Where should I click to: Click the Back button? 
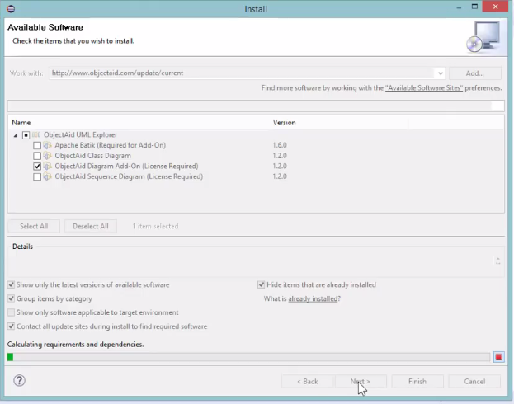coord(308,382)
